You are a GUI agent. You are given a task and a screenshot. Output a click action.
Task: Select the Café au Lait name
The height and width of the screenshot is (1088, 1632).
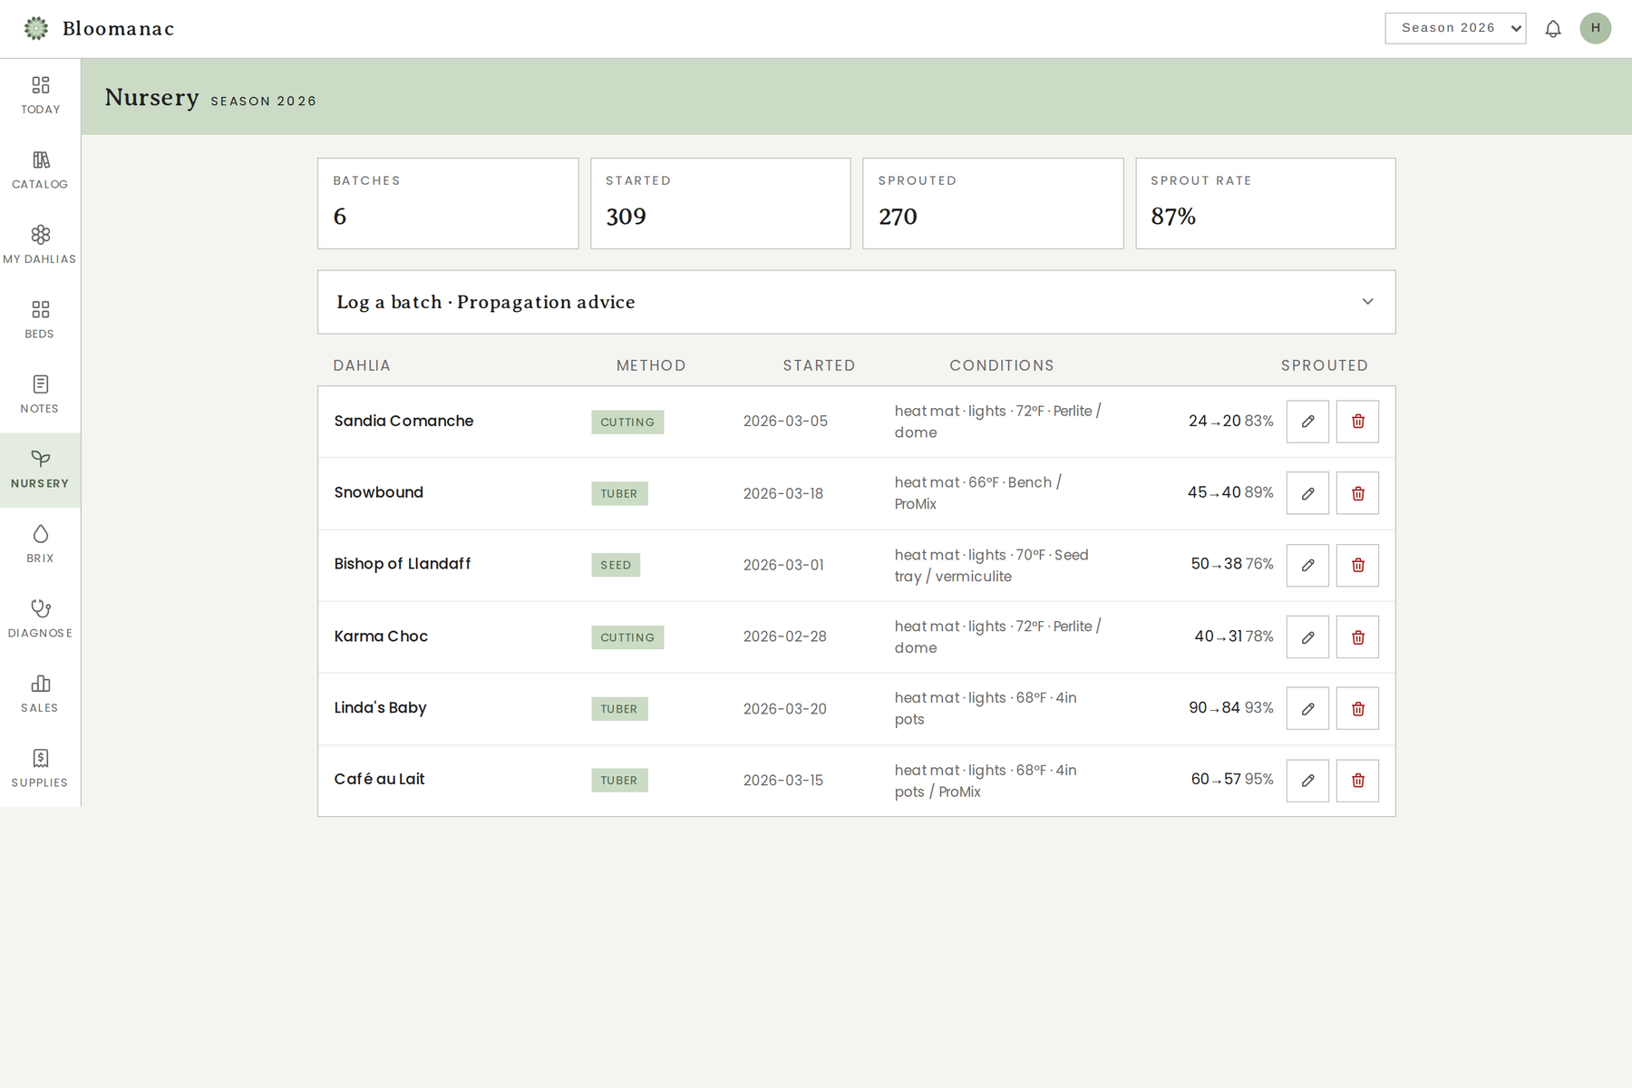coord(379,780)
